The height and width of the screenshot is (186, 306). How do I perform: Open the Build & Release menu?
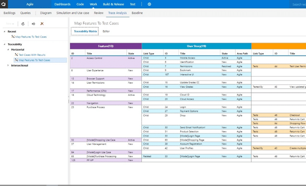(113, 4)
